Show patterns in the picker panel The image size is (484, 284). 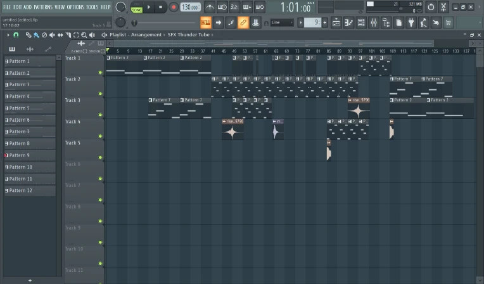pyautogui.click(x=12, y=49)
